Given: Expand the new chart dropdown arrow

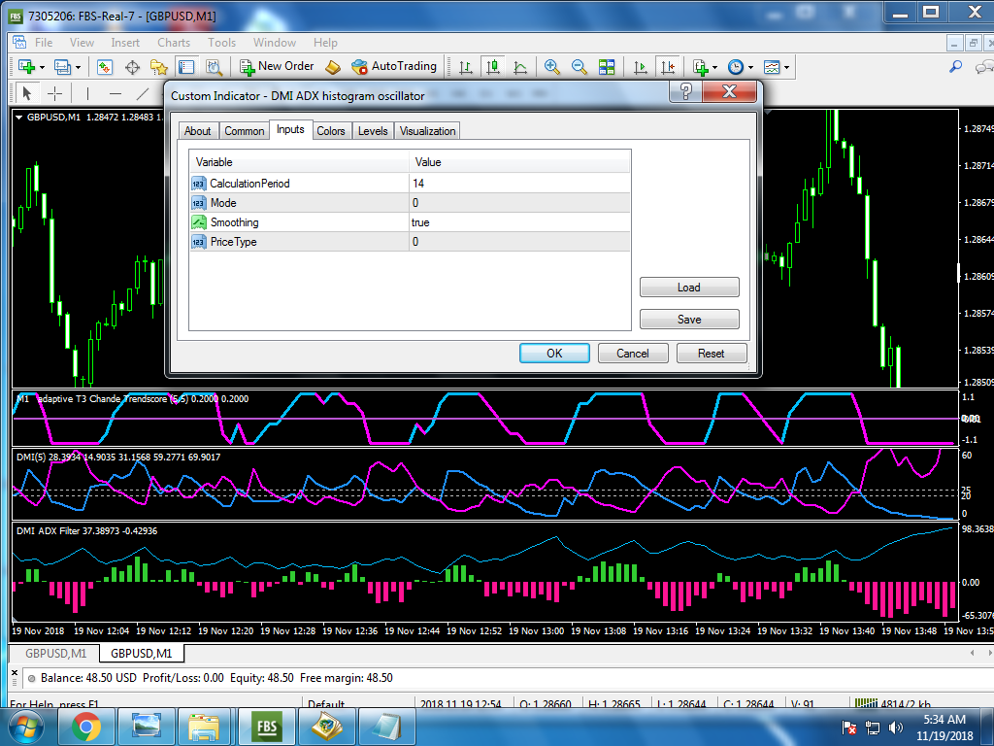Looking at the screenshot, I should pos(41,67).
